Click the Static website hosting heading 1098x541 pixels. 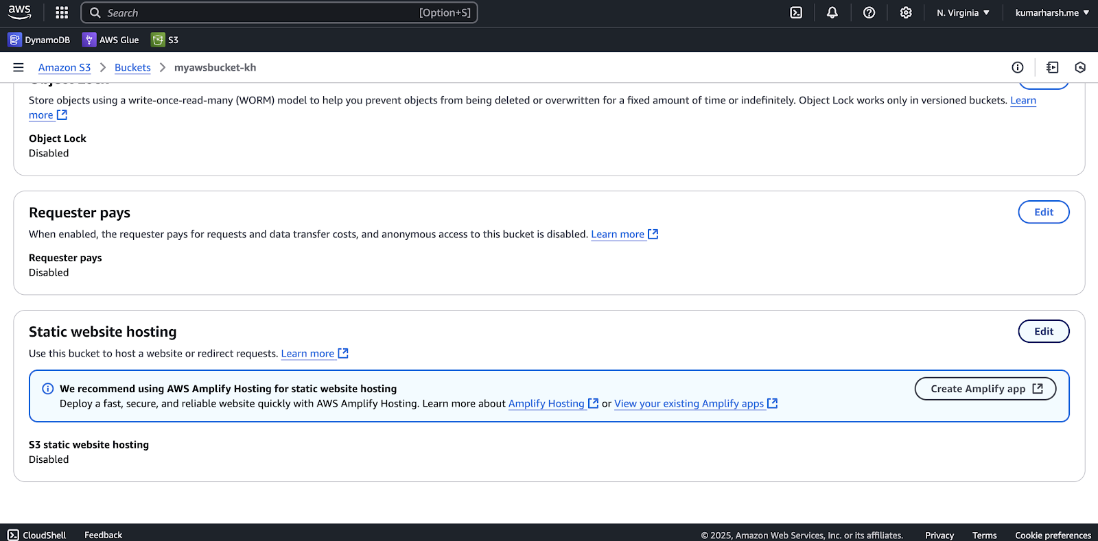click(x=103, y=332)
